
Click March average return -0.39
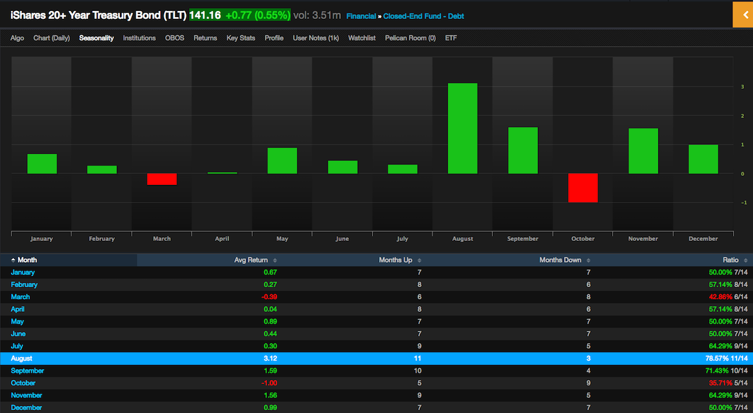[x=269, y=297]
